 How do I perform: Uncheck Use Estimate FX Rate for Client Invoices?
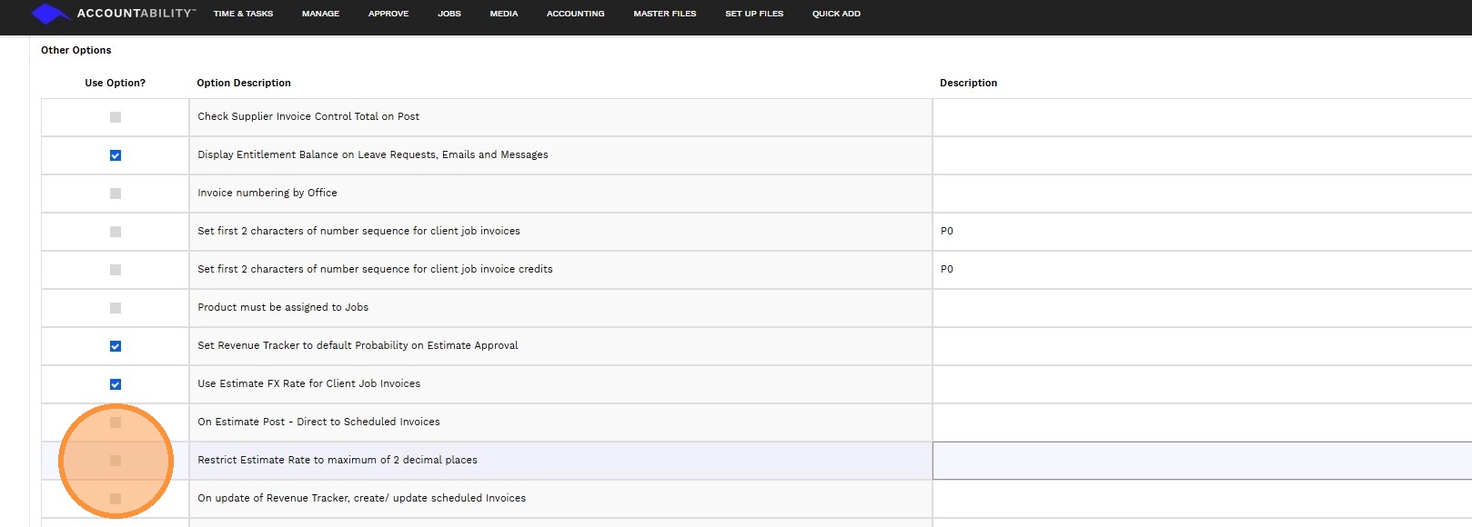[x=116, y=384]
